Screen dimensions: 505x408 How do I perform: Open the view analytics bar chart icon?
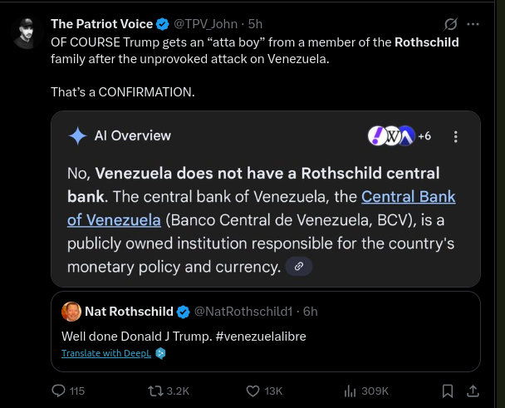tap(351, 391)
